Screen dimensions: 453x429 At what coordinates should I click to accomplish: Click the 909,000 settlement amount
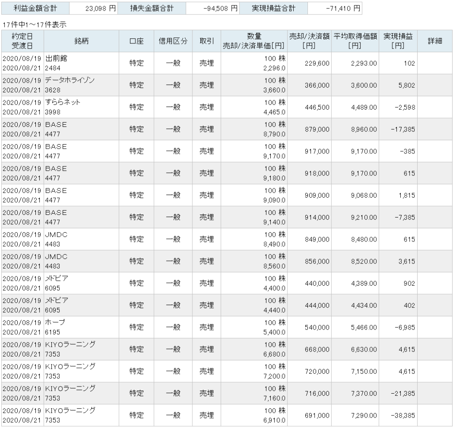317,195
